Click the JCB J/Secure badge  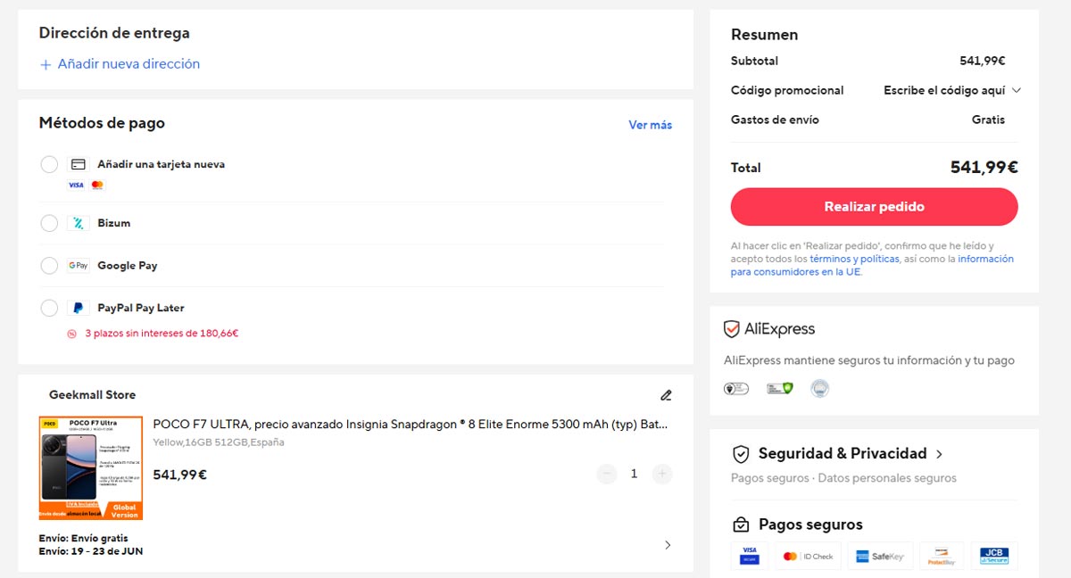[x=994, y=556]
